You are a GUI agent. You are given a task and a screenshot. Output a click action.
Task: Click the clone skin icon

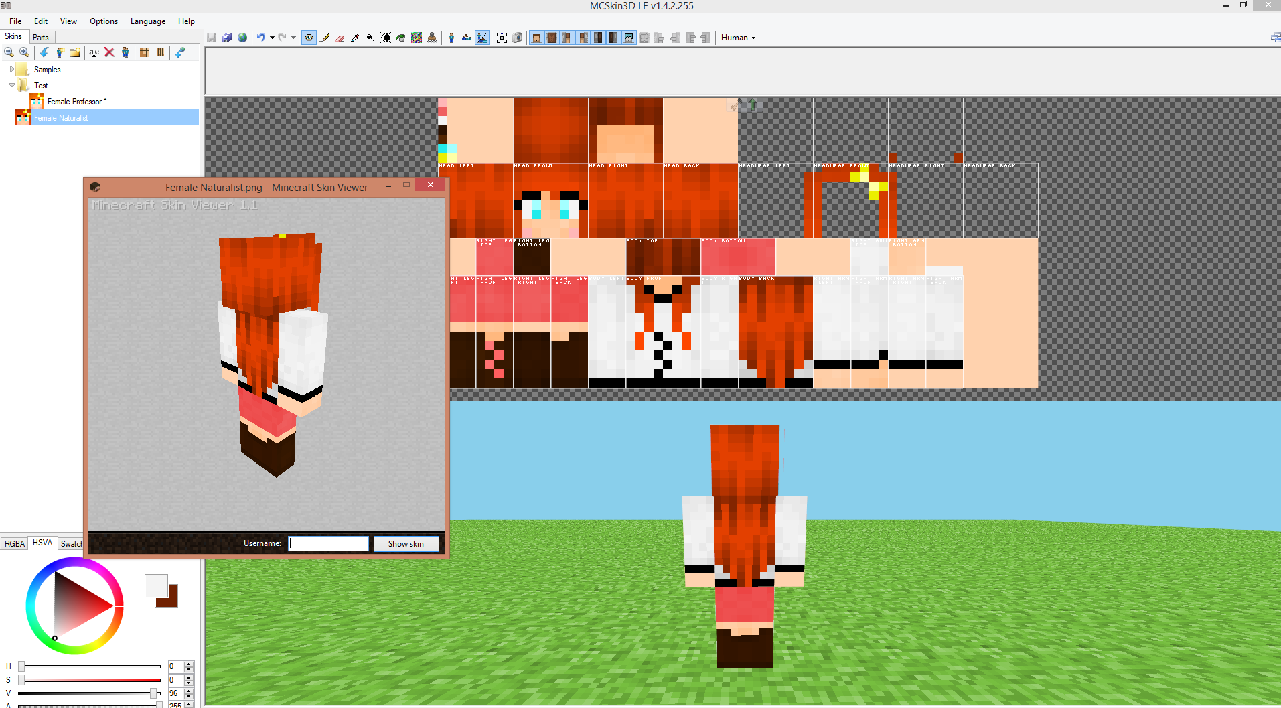click(x=125, y=52)
